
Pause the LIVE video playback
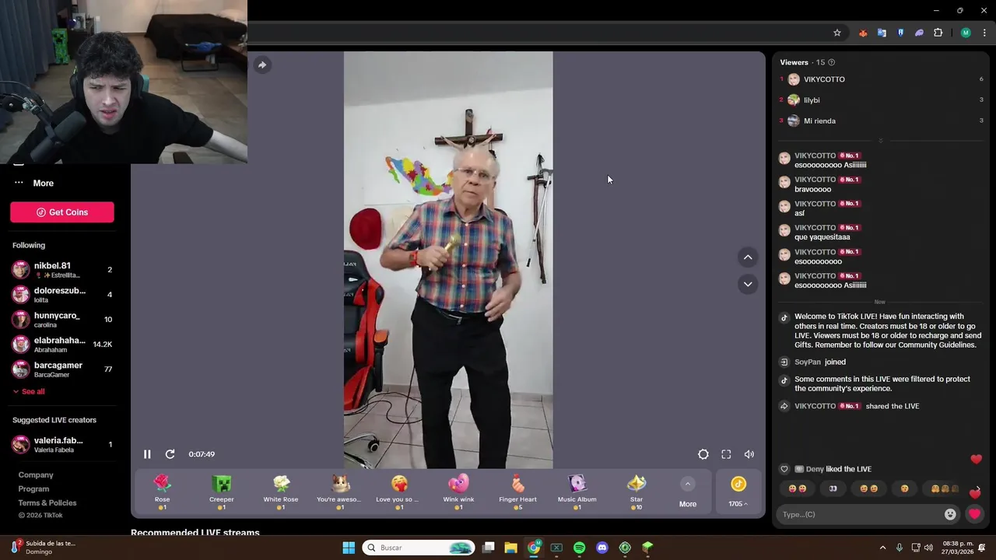pyautogui.click(x=147, y=454)
